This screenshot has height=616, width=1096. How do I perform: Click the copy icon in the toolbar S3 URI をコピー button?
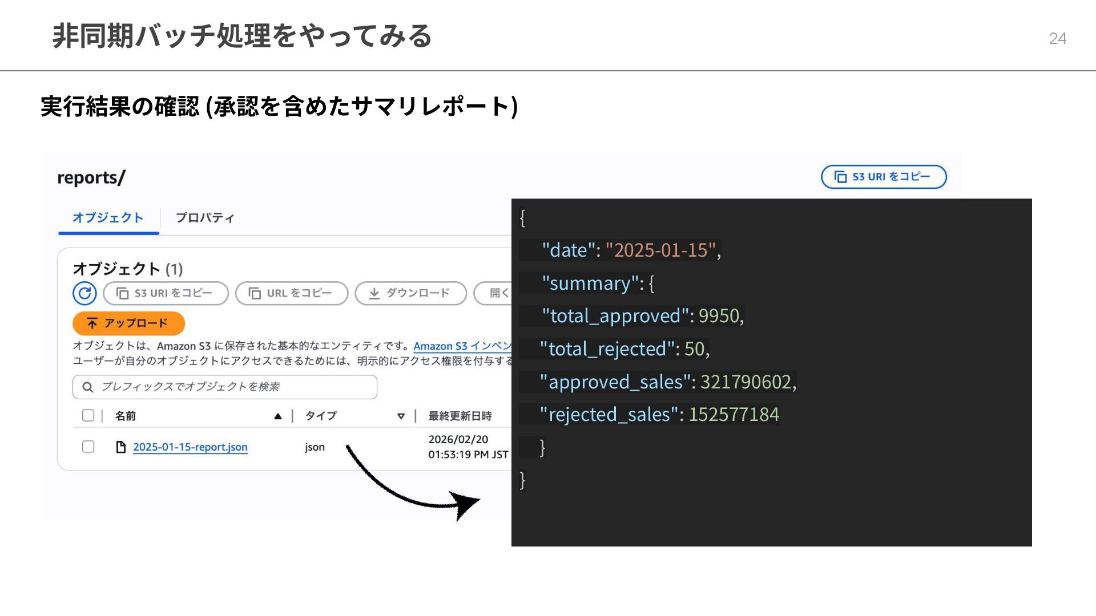tap(122, 293)
